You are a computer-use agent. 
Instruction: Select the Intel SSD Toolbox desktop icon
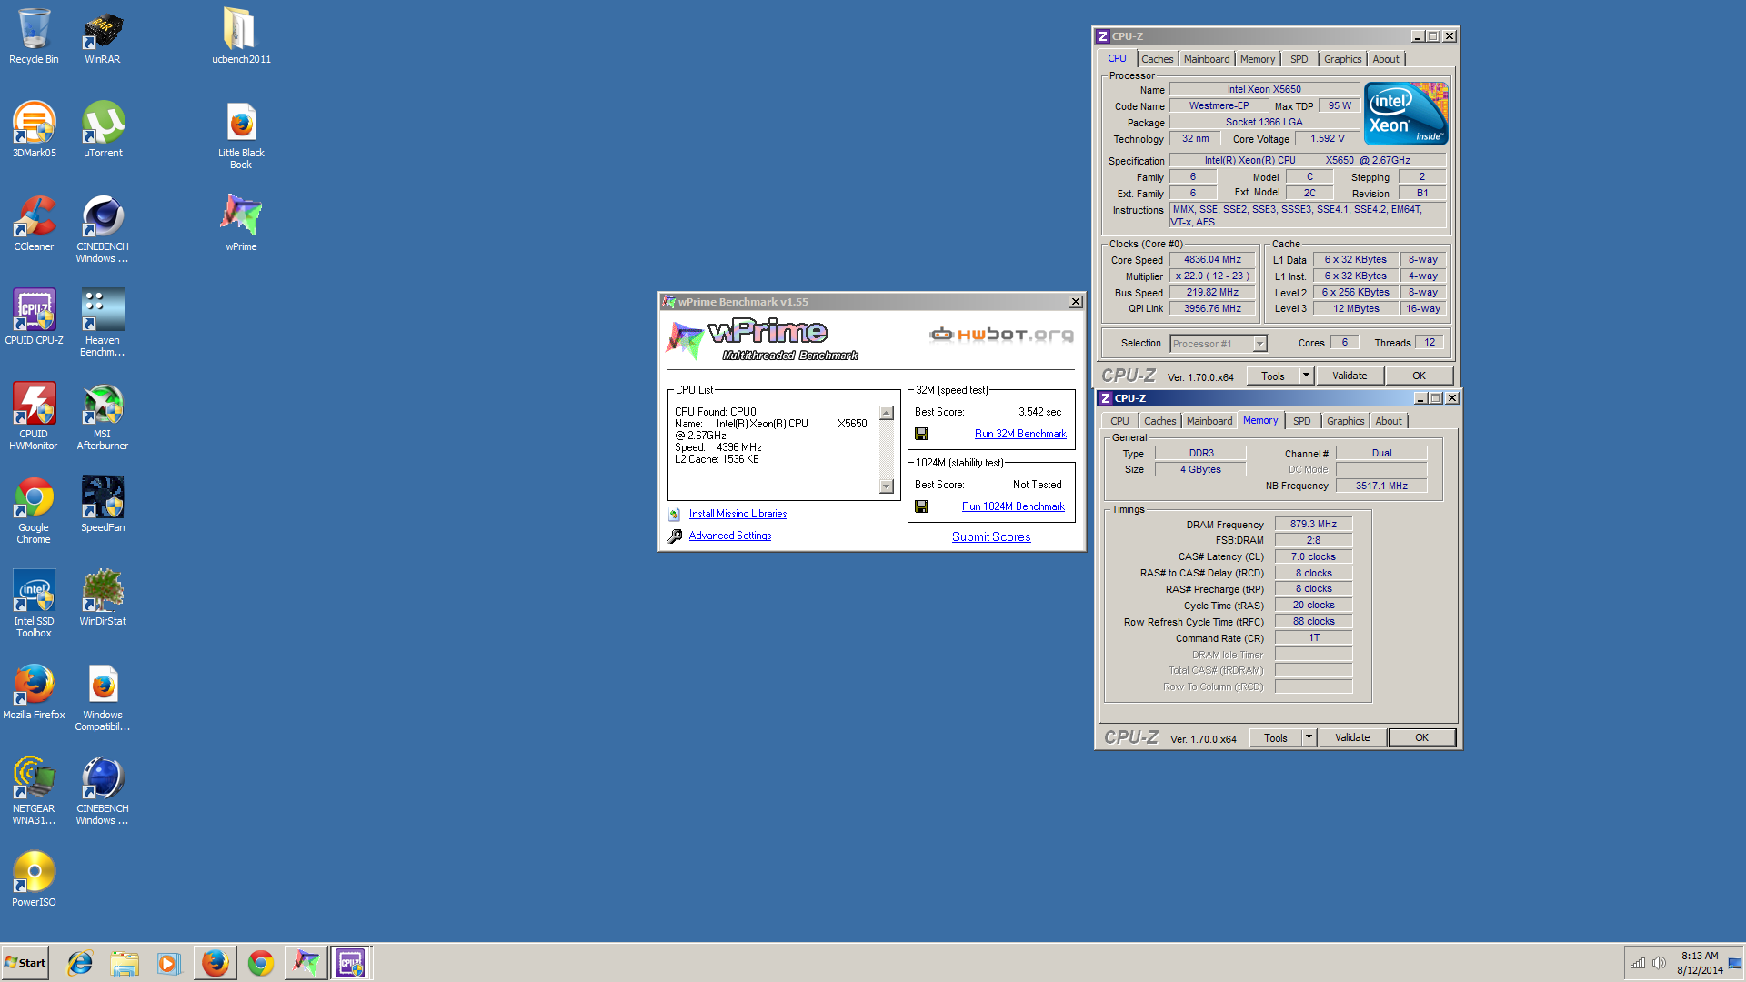34,604
